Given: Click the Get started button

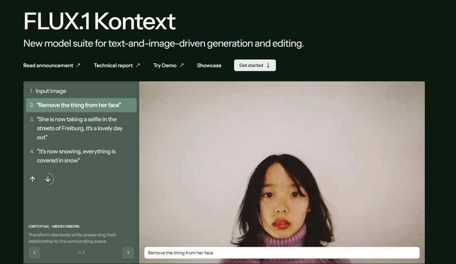Looking at the screenshot, I should point(255,65).
